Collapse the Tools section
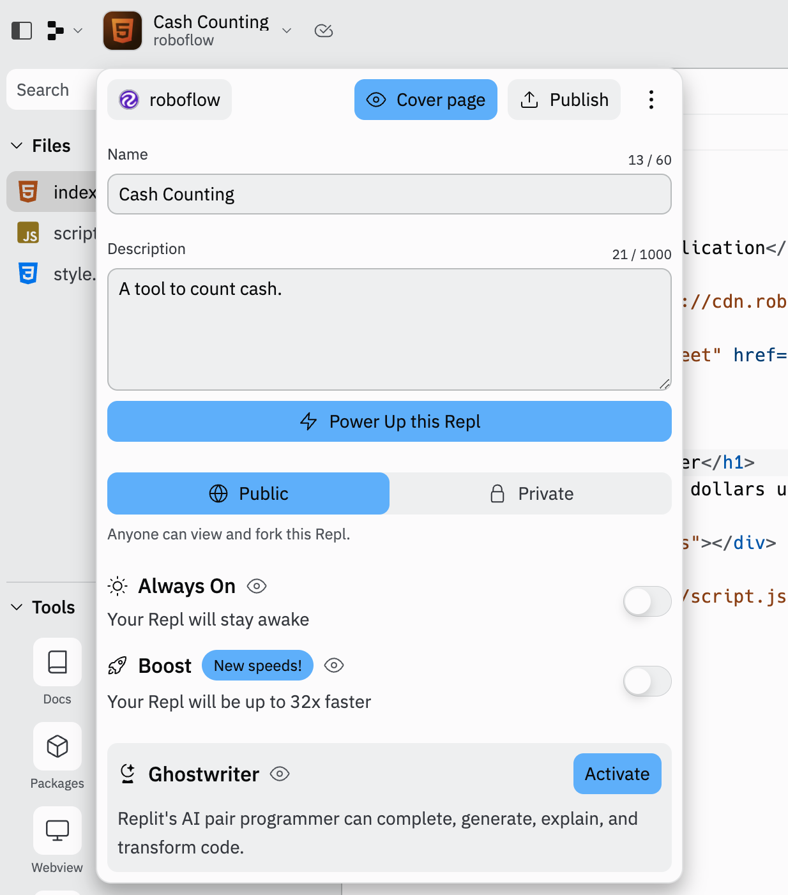Screen dimensions: 788x895 [x=17, y=607]
